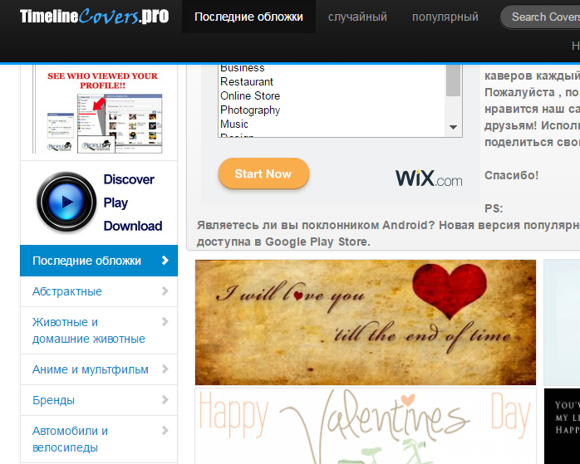Viewport: 580px width, 464px height.
Task: Click the Start Now button
Action: pos(263,173)
